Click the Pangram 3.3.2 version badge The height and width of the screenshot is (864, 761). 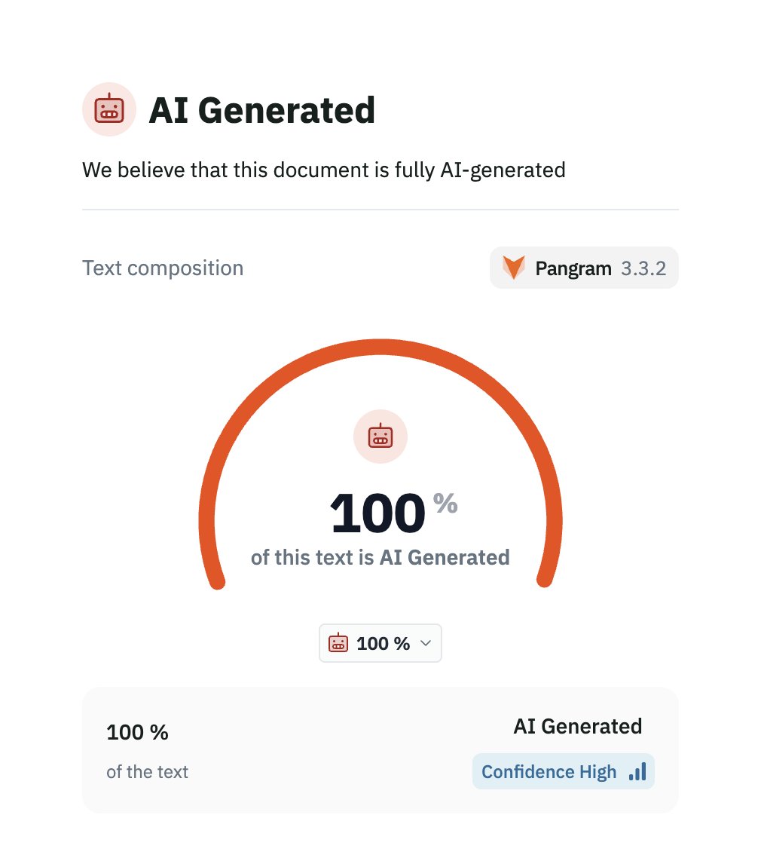584,268
